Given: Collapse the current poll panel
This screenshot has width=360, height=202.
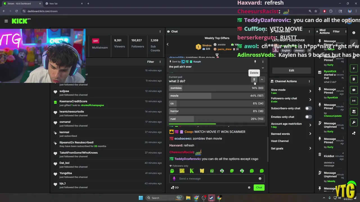Looking at the screenshot, I should [262, 80].
